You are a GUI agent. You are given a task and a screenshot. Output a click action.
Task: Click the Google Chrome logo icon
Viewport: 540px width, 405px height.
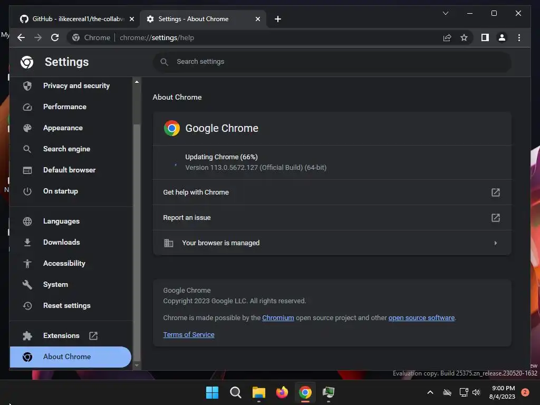[x=172, y=128]
